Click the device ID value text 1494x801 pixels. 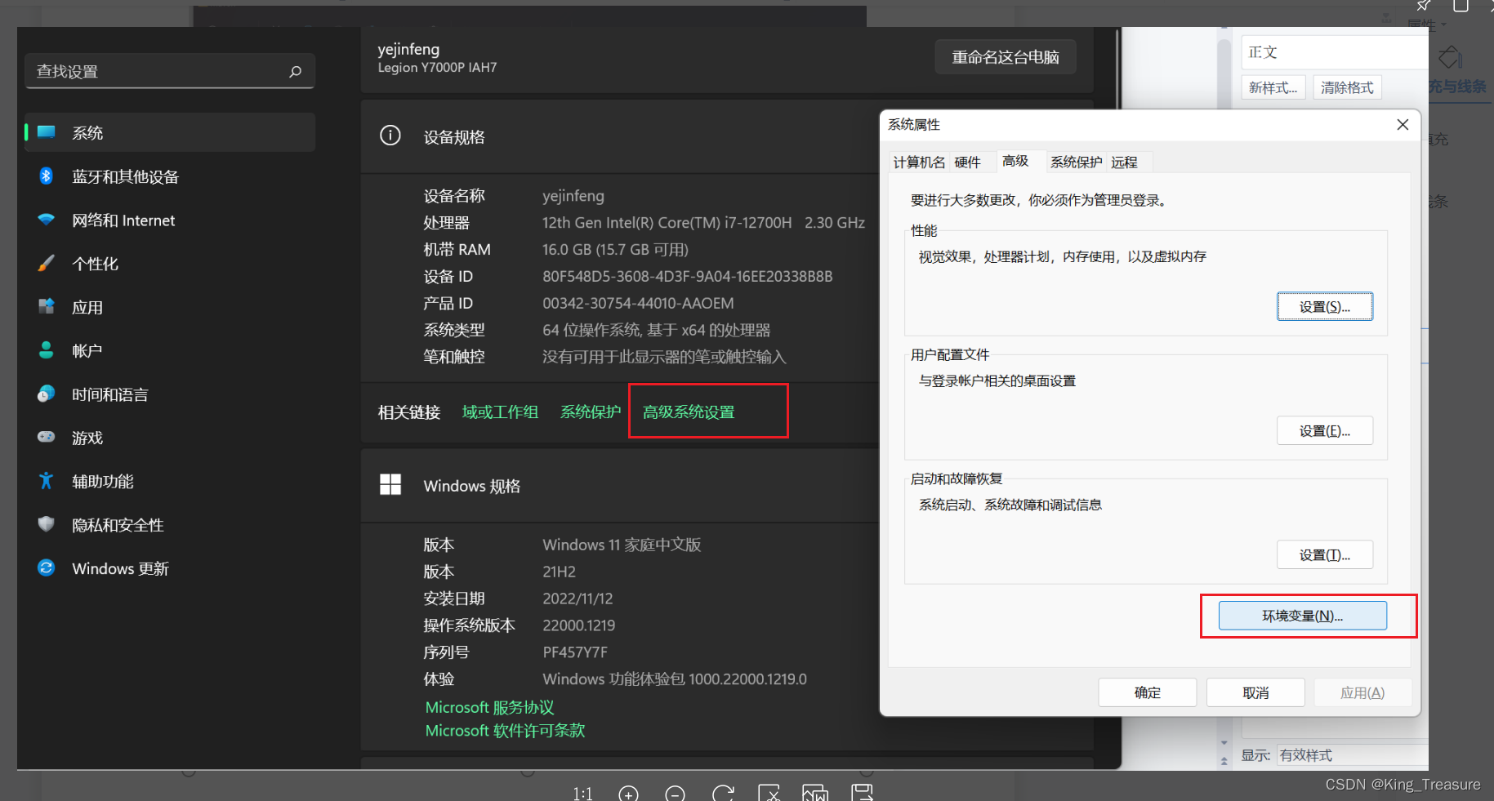coord(688,277)
